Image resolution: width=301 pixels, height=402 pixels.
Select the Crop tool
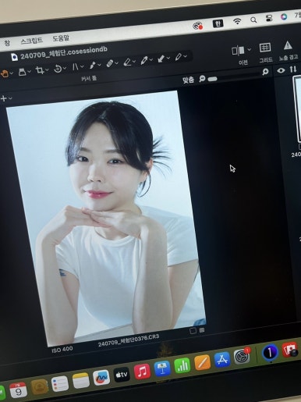point(40,70)
